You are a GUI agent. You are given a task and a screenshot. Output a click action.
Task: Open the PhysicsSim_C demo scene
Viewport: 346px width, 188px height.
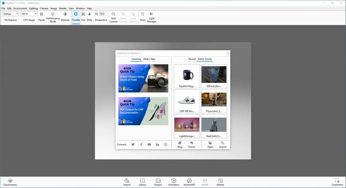coord(214,101)
